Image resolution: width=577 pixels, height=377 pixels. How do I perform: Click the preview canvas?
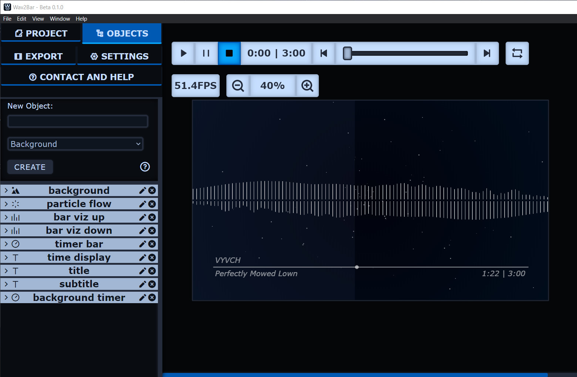pyautogui.click(x=370, y=200)
